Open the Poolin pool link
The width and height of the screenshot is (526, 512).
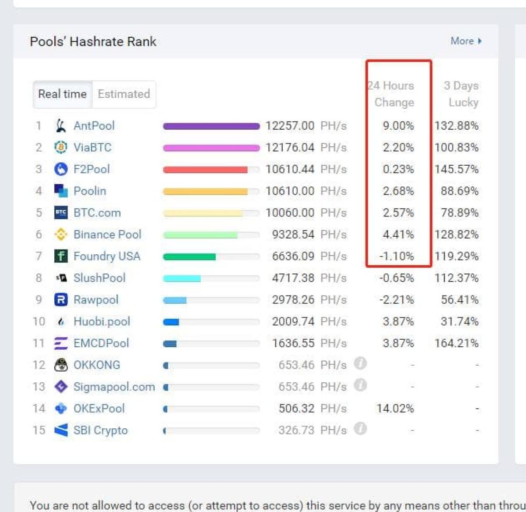click(x=90, y=191)
